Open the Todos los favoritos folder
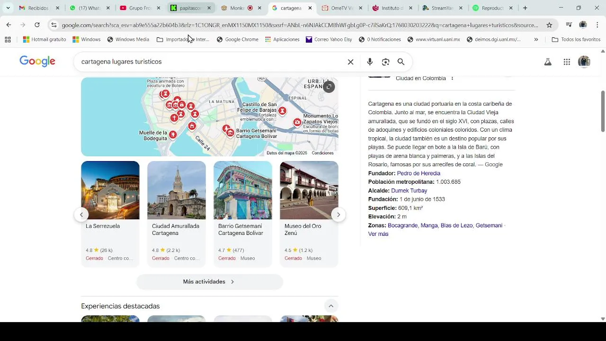 (576, 39)
